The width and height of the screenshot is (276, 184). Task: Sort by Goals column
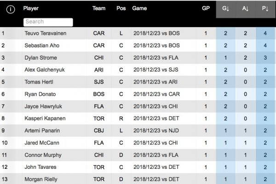[x=225, y=9]
